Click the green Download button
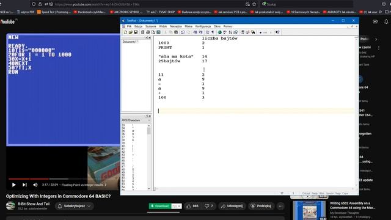Image resolution: width=391 pixels, height=220 pixels. (160, 206)
